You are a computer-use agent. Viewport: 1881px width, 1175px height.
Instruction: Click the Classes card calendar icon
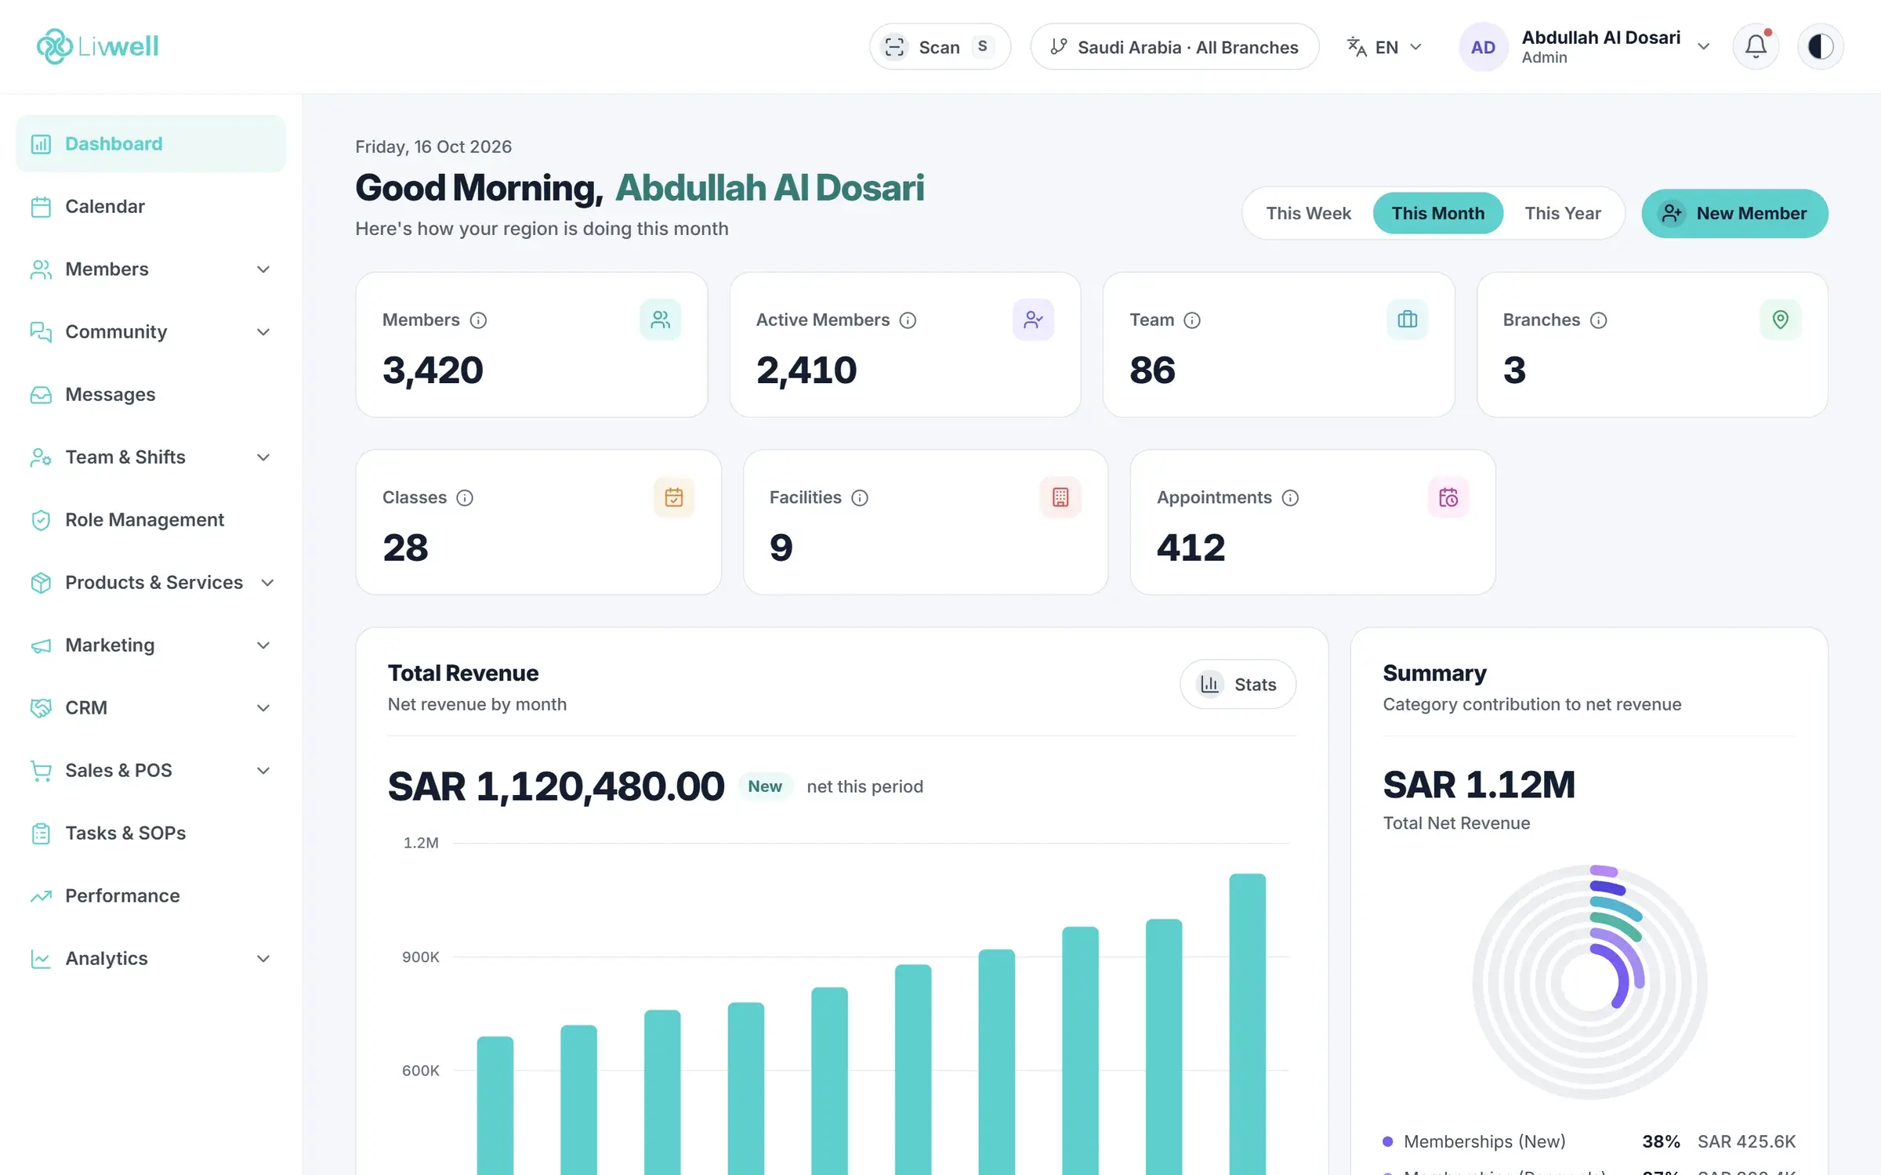tap(674, 497)
